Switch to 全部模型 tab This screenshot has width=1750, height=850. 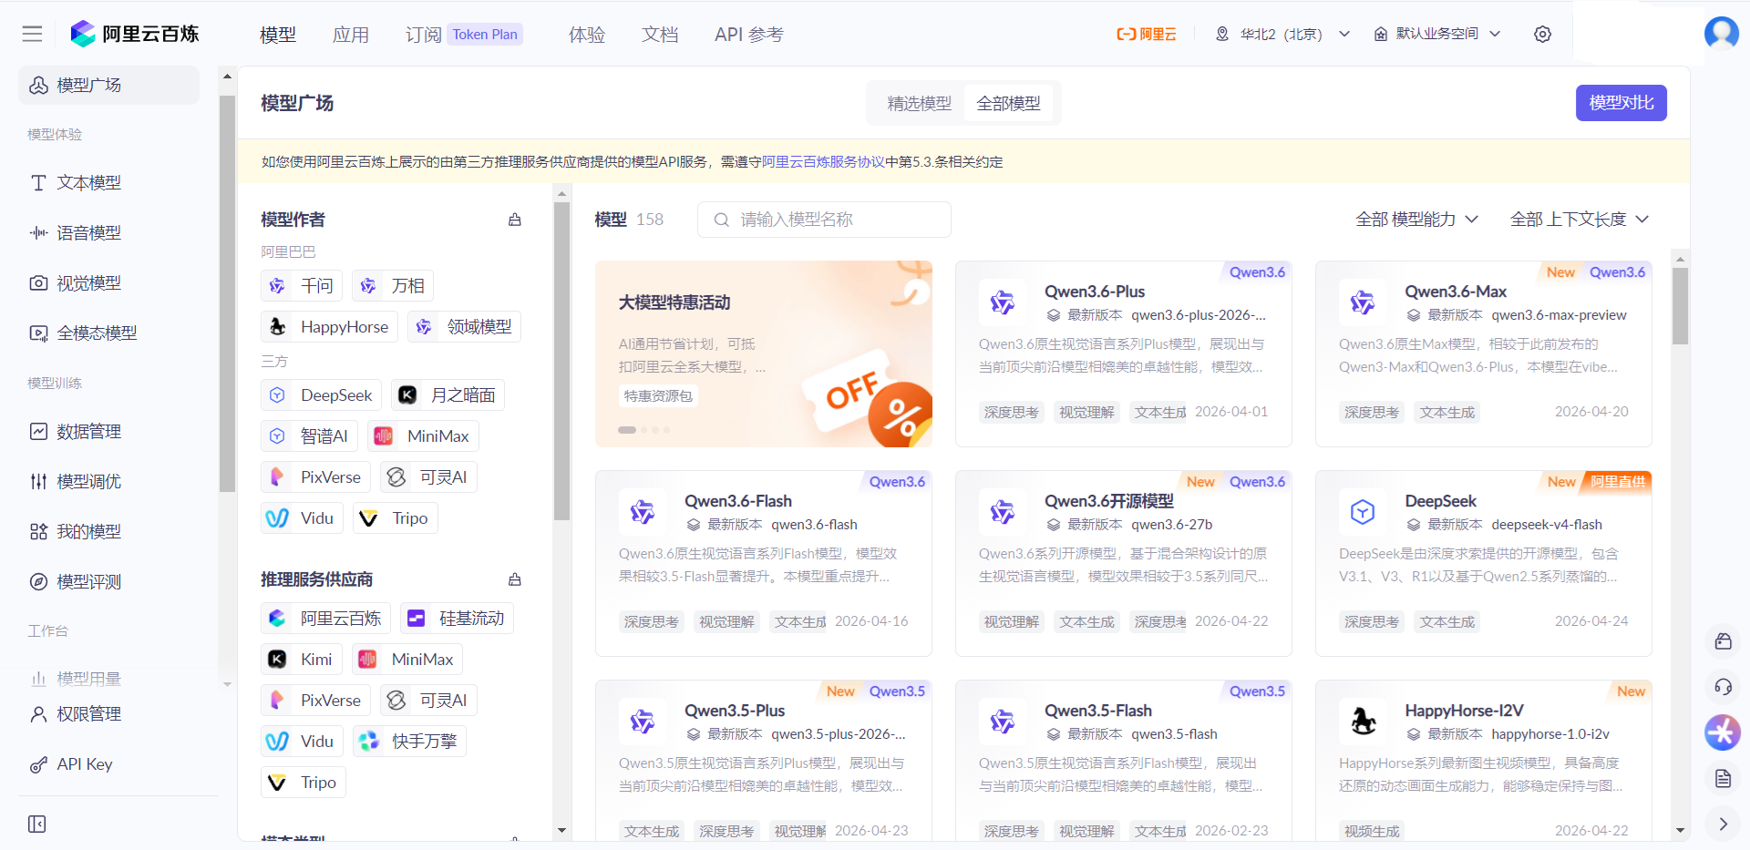[x=1008, y=104]
